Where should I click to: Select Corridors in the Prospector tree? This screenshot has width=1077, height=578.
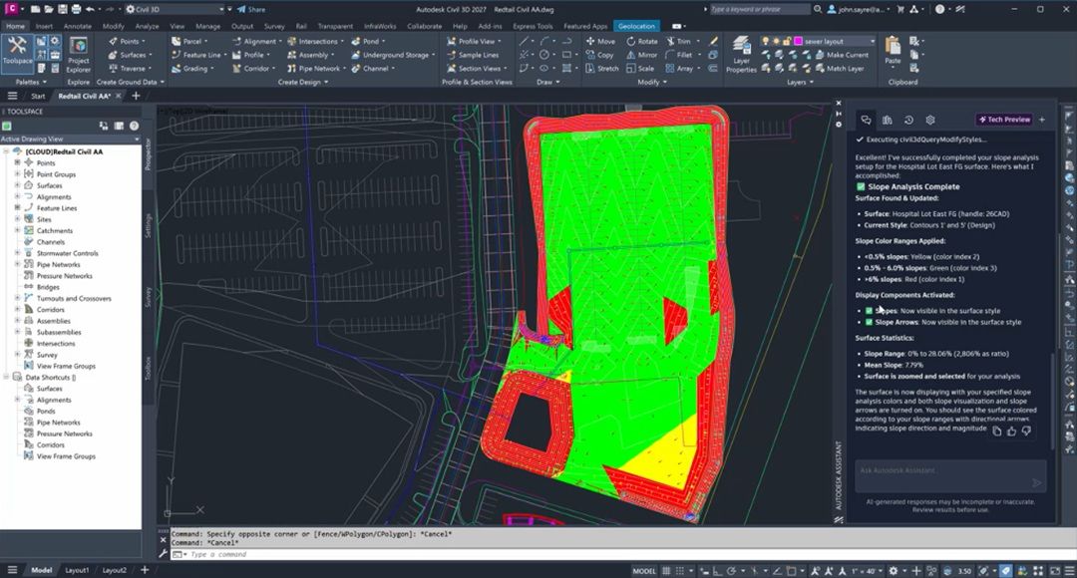click(51, 310)
